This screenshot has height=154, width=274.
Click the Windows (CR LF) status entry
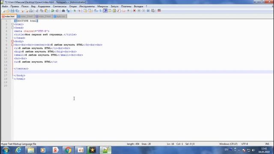[x=228, y=144]
